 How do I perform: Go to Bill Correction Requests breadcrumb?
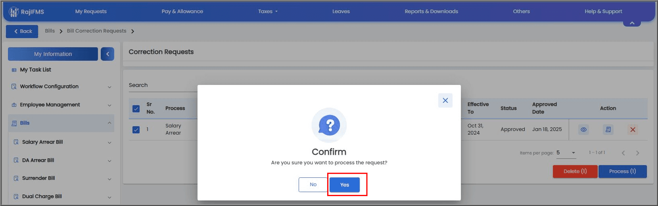tap(96, 31)
